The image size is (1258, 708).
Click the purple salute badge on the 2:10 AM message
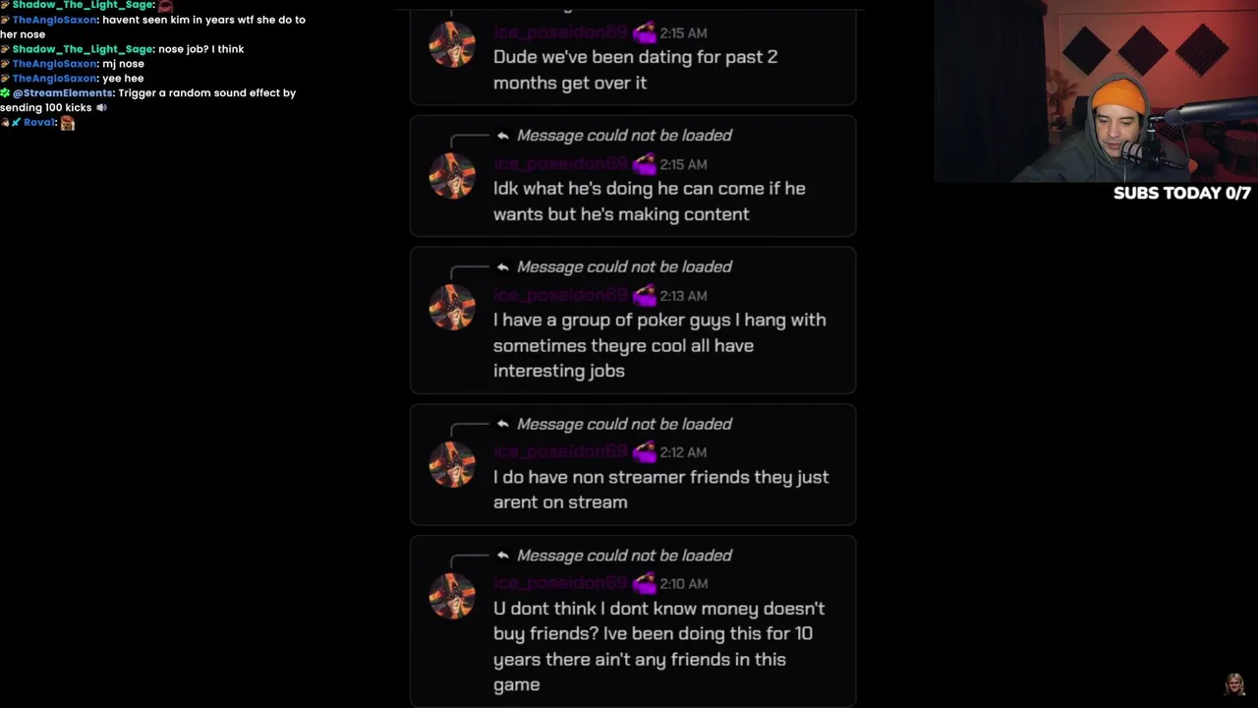tap(644, 584)
